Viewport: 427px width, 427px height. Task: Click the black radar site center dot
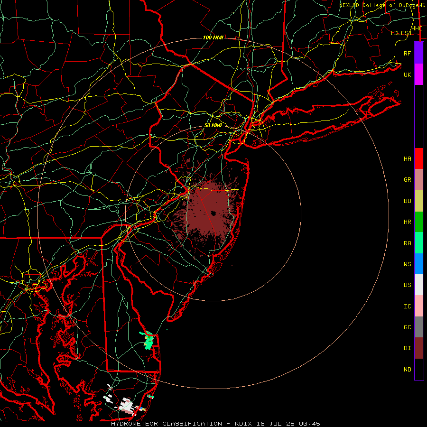tap(213, 213)
